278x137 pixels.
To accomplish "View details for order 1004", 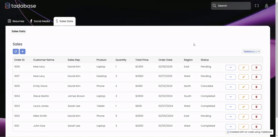I will tap(230, 97).
